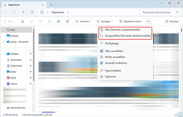Image resolution: width=183 pixels, height=117 pixels.
Task: Open Start in the sidebar
Action: (x=16, y=30)
